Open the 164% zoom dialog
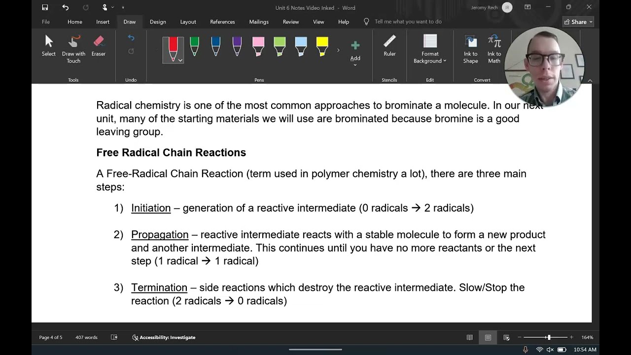Screen dimensions: 631x355 pyautogui.click(x=587, y=337)
